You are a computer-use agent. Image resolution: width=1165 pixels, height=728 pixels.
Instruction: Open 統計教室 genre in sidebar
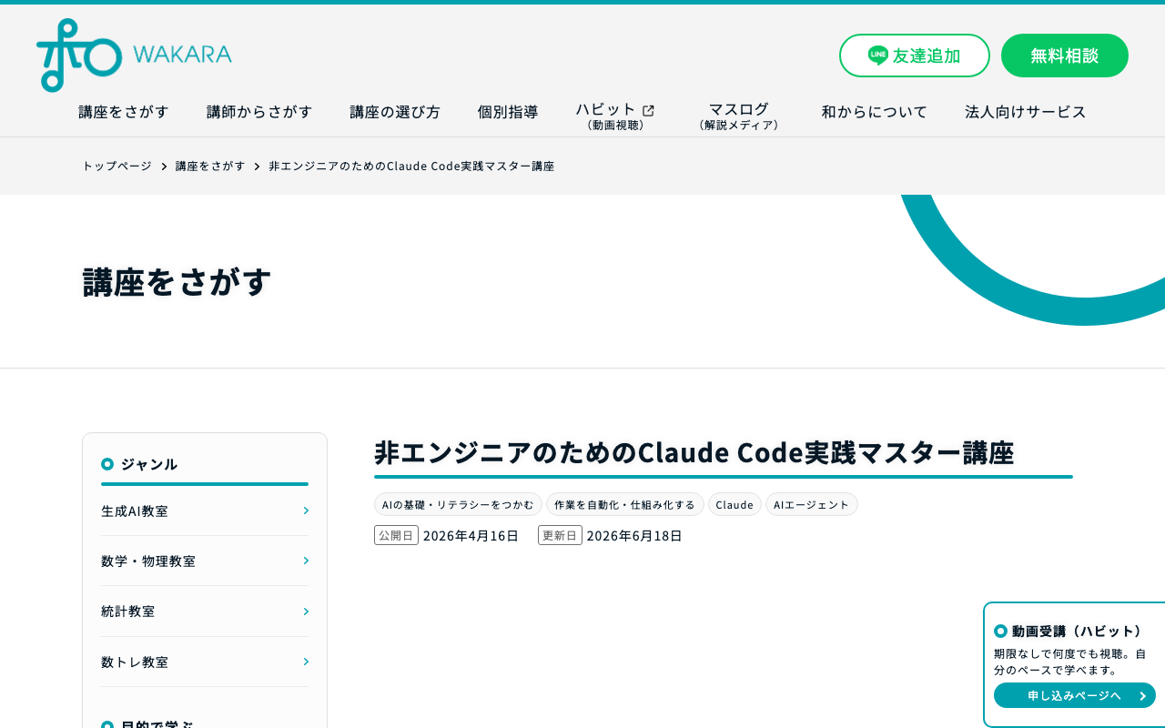click(x=205, y=612)
